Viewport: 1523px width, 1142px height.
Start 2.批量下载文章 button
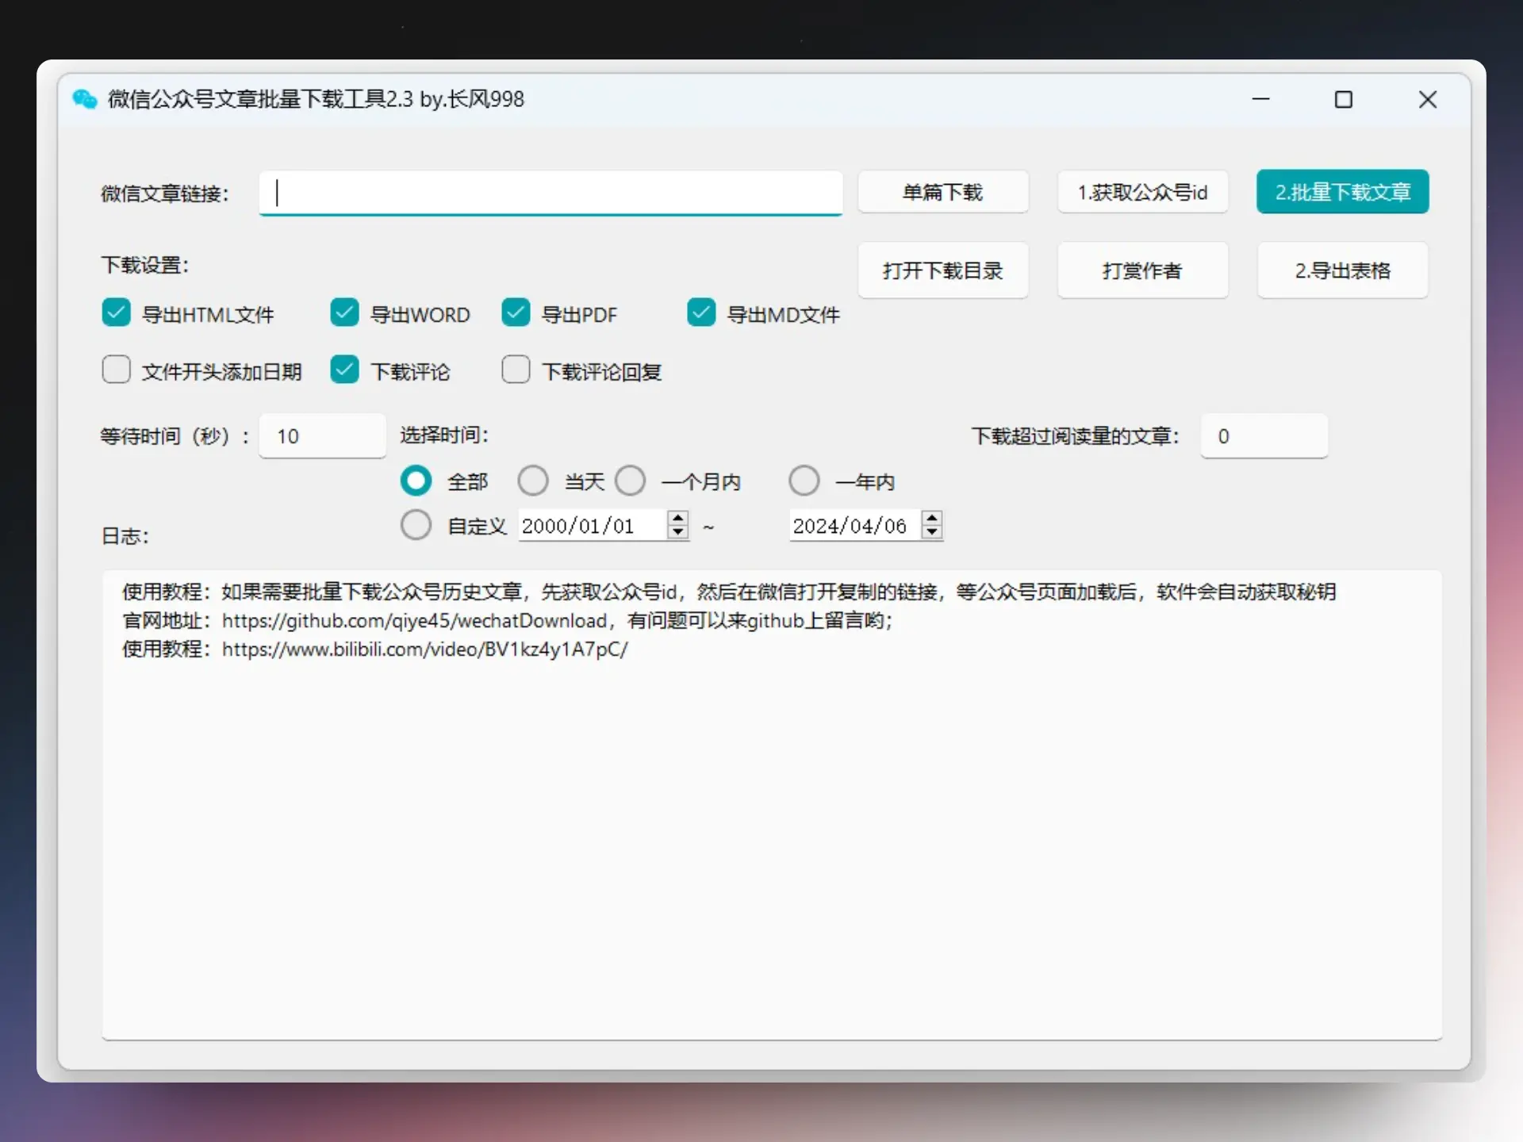click(1342, 192)
